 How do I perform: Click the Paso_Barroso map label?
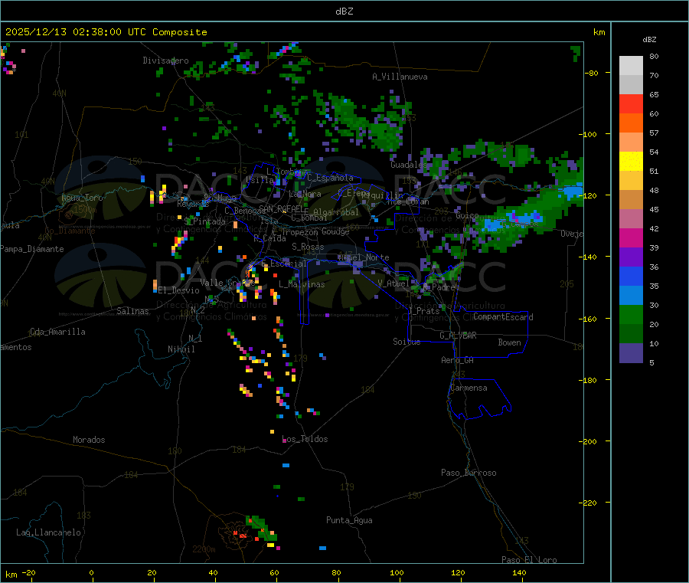[x=469, y=473]
